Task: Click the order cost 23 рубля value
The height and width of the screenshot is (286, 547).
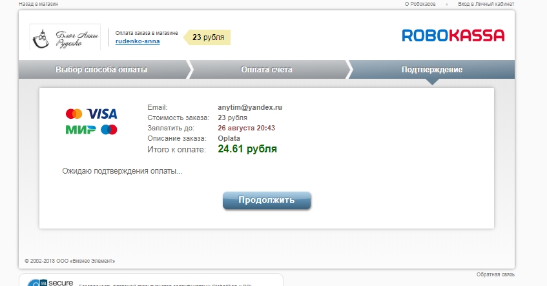Action: 232,118
